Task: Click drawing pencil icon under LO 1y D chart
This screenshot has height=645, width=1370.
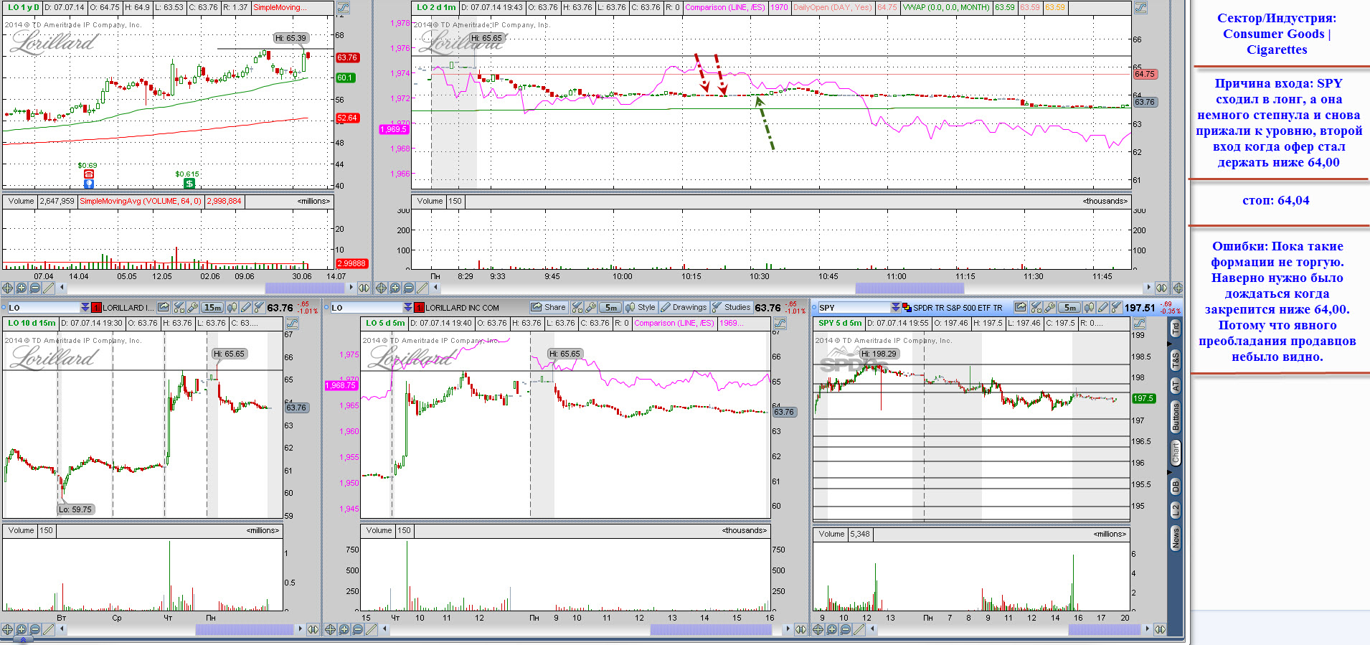Action: 48,288
